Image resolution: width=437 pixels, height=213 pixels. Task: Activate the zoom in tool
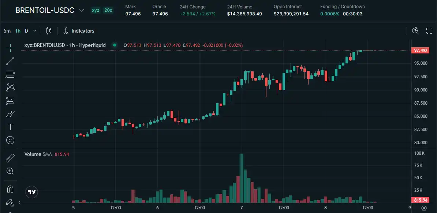(x=10, y=171)
